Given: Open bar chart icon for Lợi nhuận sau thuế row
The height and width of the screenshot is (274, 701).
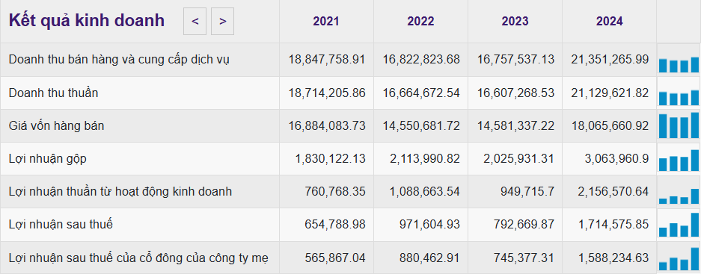Looking at the screenshot, I should click(679, 225).
